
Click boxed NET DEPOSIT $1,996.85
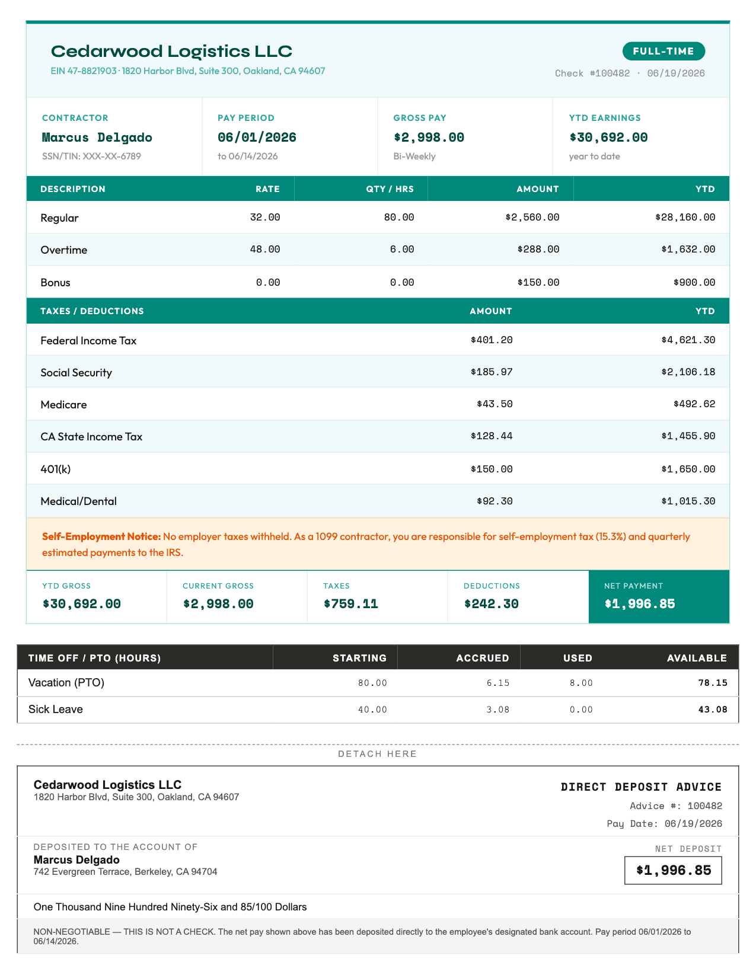674,870
